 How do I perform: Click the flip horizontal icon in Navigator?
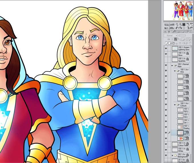[188, 28]
